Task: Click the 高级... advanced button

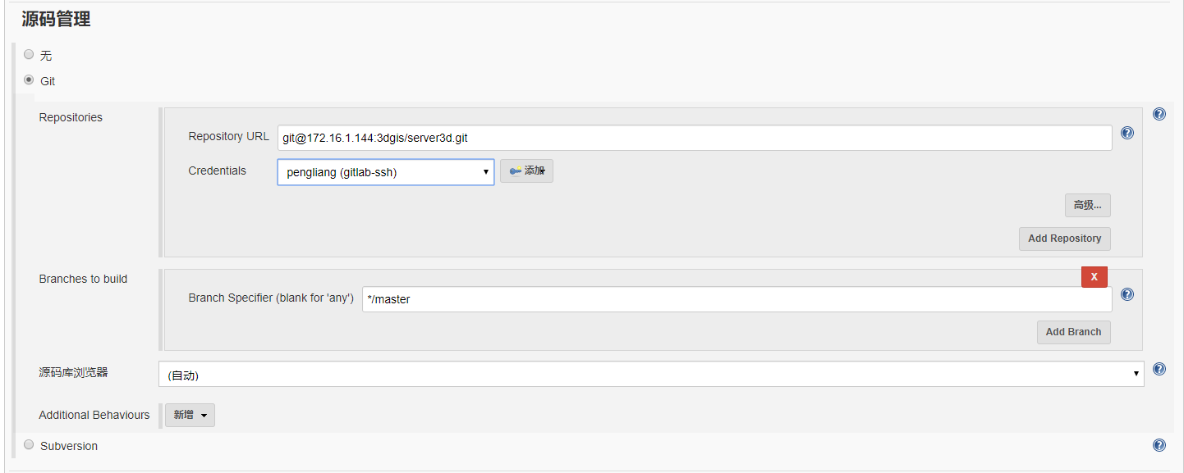Action: [x=1087, y=205]
